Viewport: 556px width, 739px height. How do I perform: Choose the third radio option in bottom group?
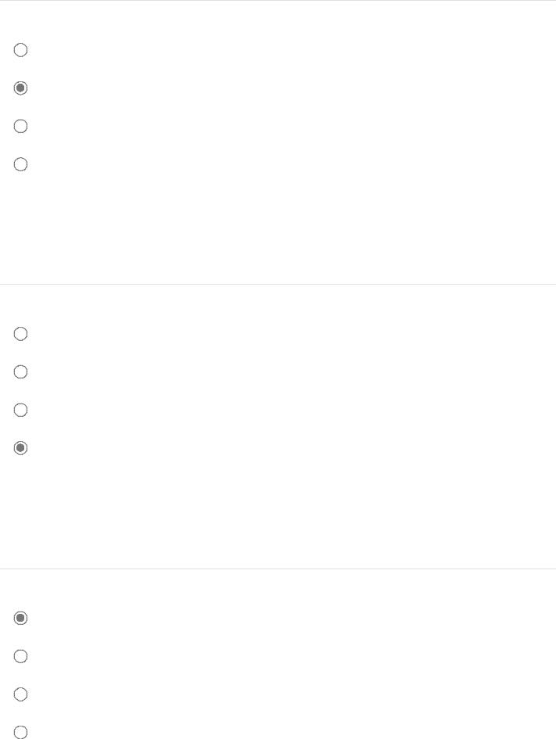[20, 694]
